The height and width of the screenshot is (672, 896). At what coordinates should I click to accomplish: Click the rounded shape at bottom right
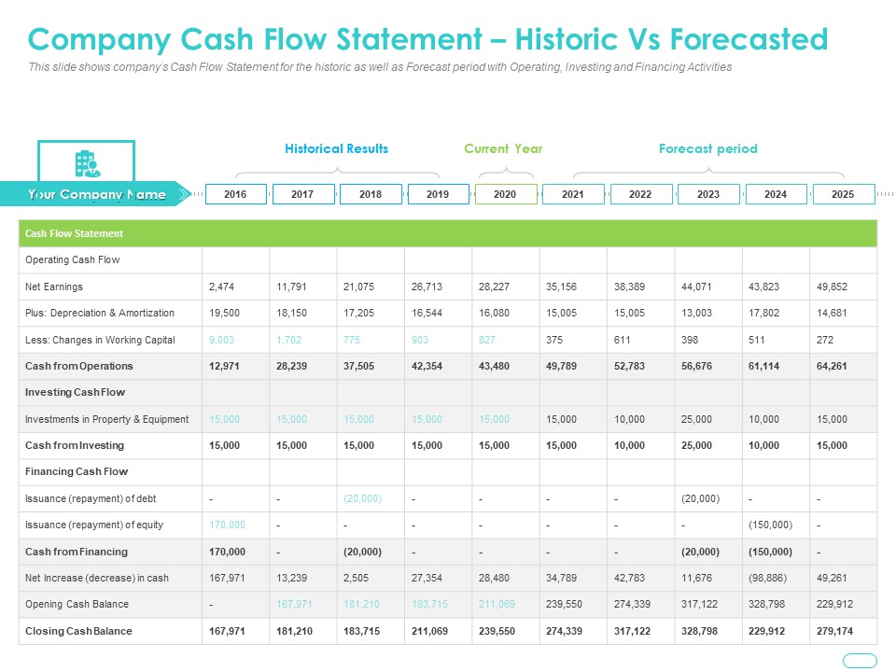[x=860, y=661]
